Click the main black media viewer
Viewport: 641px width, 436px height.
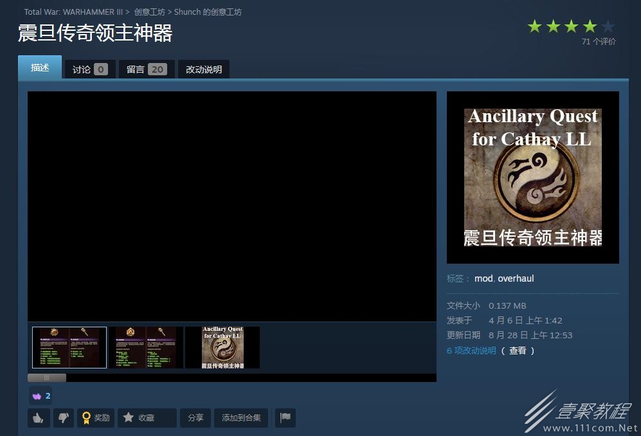coord(232,206)
